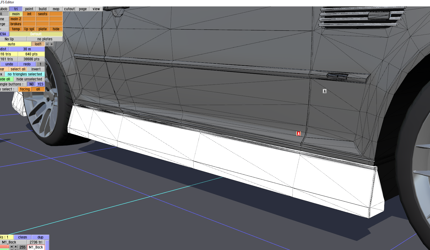Click the lod1 level button

pyautogui.click(x=38, y=44)
